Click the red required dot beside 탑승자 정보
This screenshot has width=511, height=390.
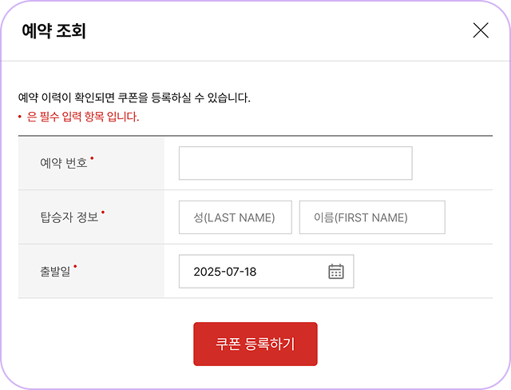103,212
